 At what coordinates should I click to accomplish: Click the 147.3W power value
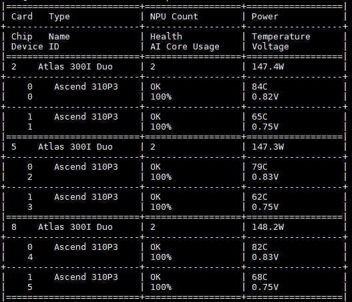coord(268,147)
